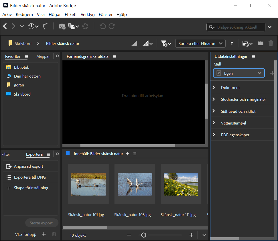Switch to the Mappar tab
Screen dimensions: 278x241
tap(43, 57)
